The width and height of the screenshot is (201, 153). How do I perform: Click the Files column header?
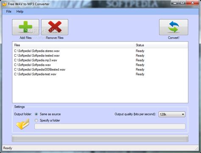click(x=73, y=45)
